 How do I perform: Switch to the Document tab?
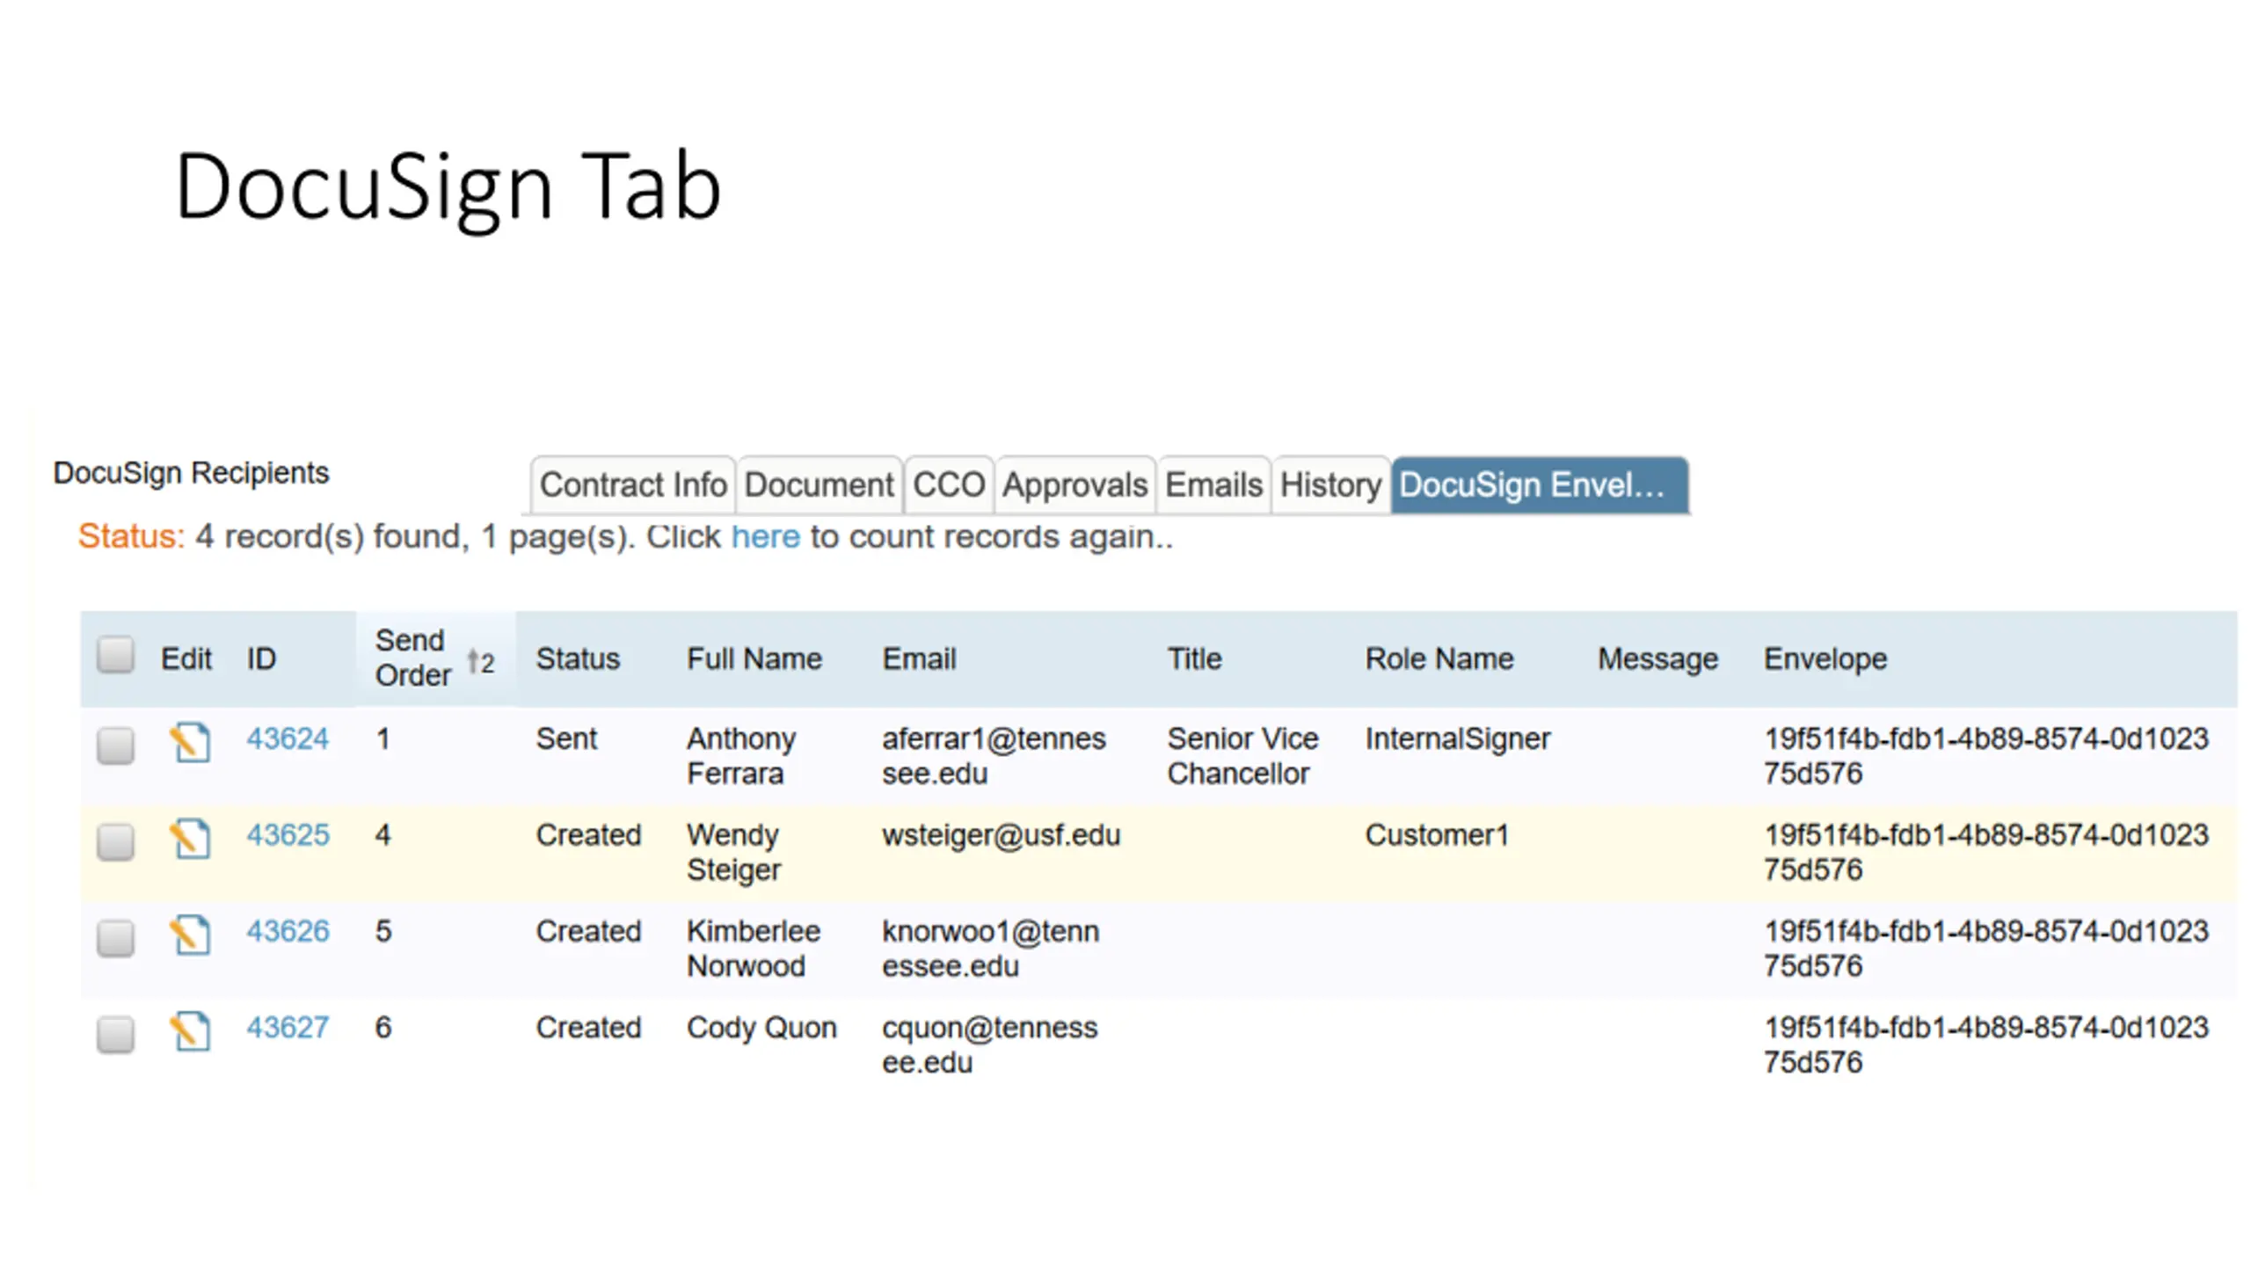(x=819, y=484)
